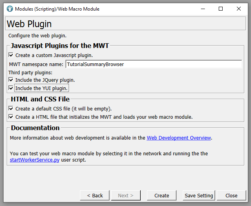Screen dimensions: 251x206
Task: Minimize the Web Macro Module window
Action: pos(203,9)
